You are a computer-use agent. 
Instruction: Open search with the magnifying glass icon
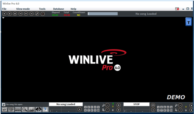tap(25, 109)
